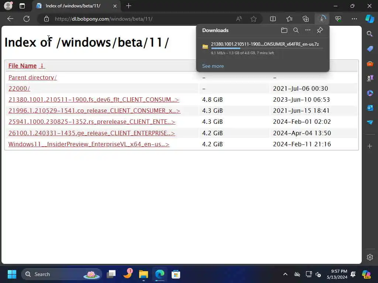Download 21380.1001.210511-1900 fs_dev6_flt file

(94, 99)
